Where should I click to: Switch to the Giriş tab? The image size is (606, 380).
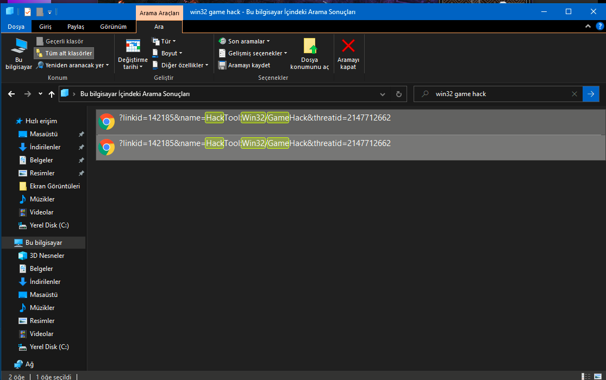pyautogui.click(x=45, y=27)
